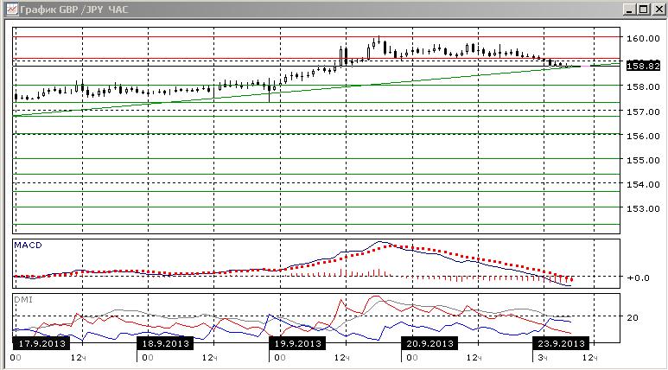
Task: Click the 153.00 price axis label
Action: coord(643,208)
